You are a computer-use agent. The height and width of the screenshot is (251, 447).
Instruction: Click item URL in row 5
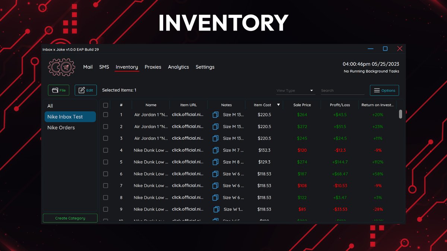pyautogui.click(x=188, y=162)
